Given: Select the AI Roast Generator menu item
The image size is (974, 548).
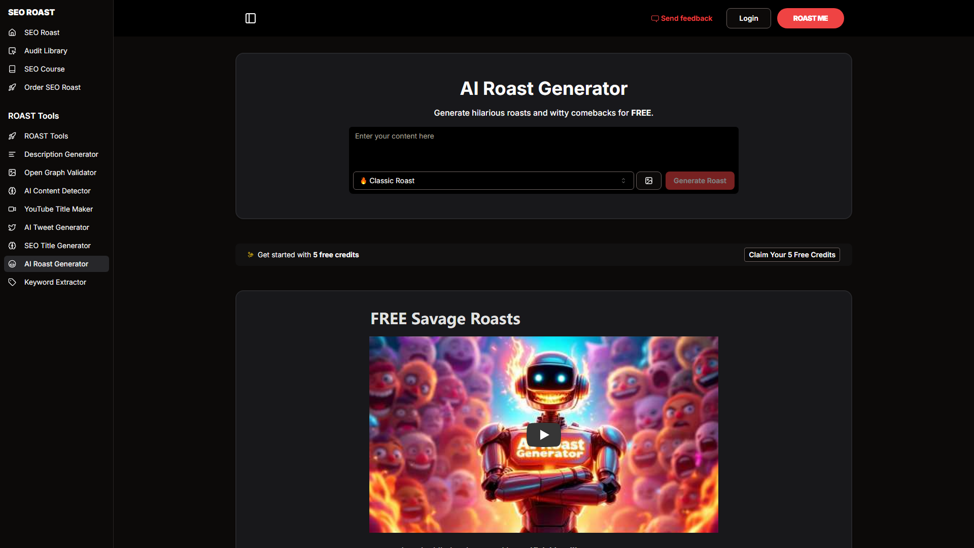Looking at the screenshot, I should tap(56, 264).
